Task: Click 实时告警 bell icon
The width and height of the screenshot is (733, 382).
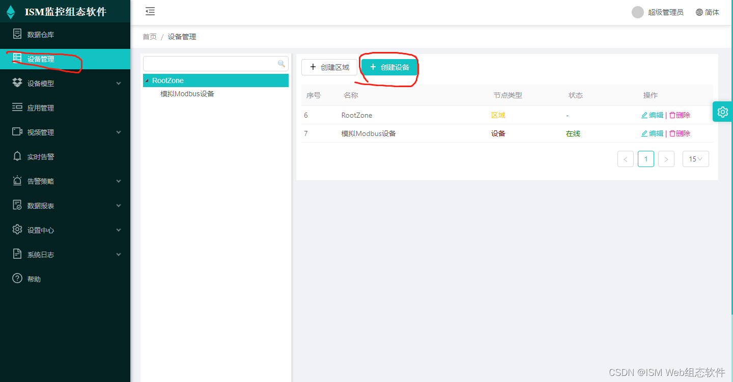Action: tap(17, 156)
